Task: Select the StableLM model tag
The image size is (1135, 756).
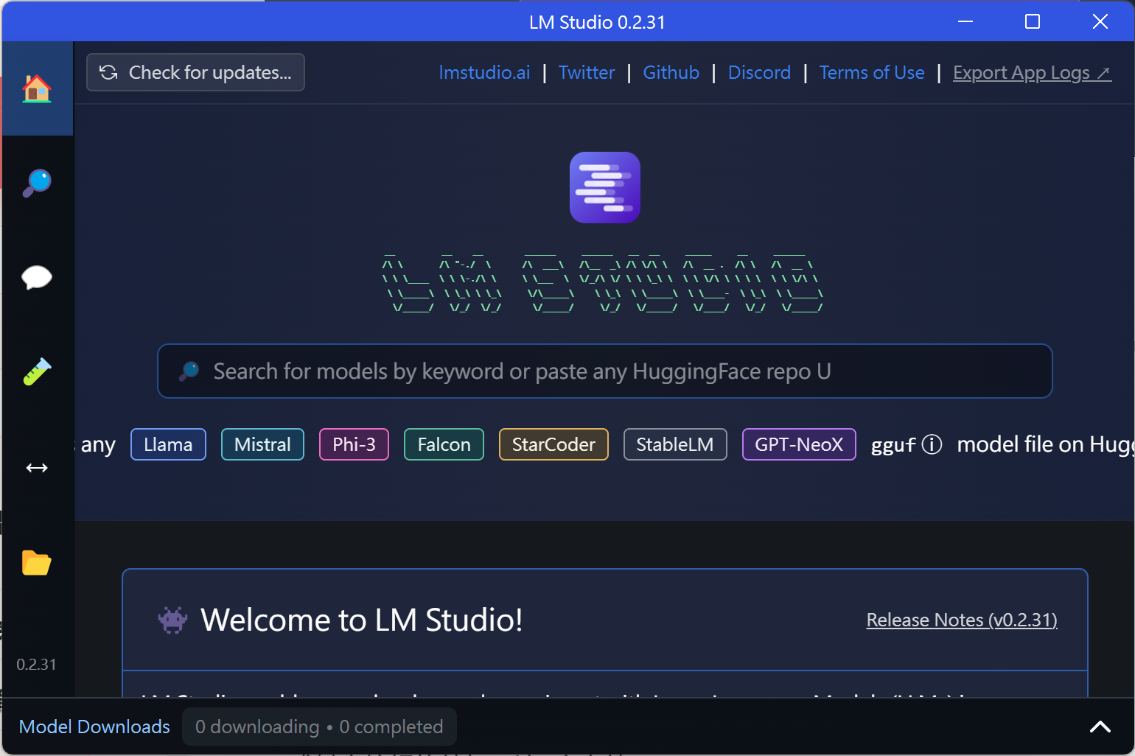Action: pyautogui.click(x=675, y=444)
